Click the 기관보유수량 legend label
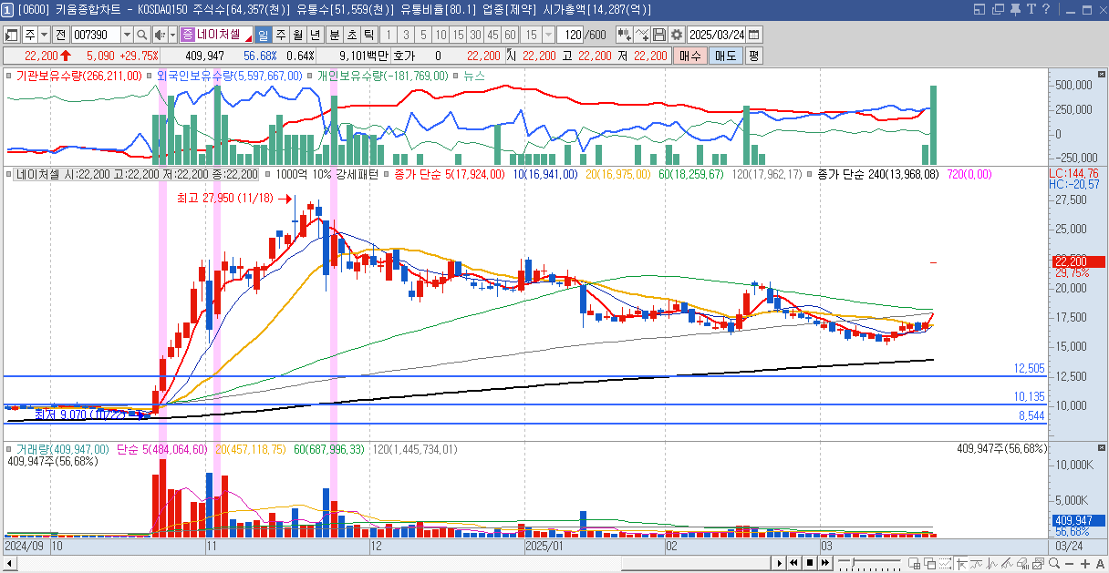 pyautogui.click(x=78, y=76)
